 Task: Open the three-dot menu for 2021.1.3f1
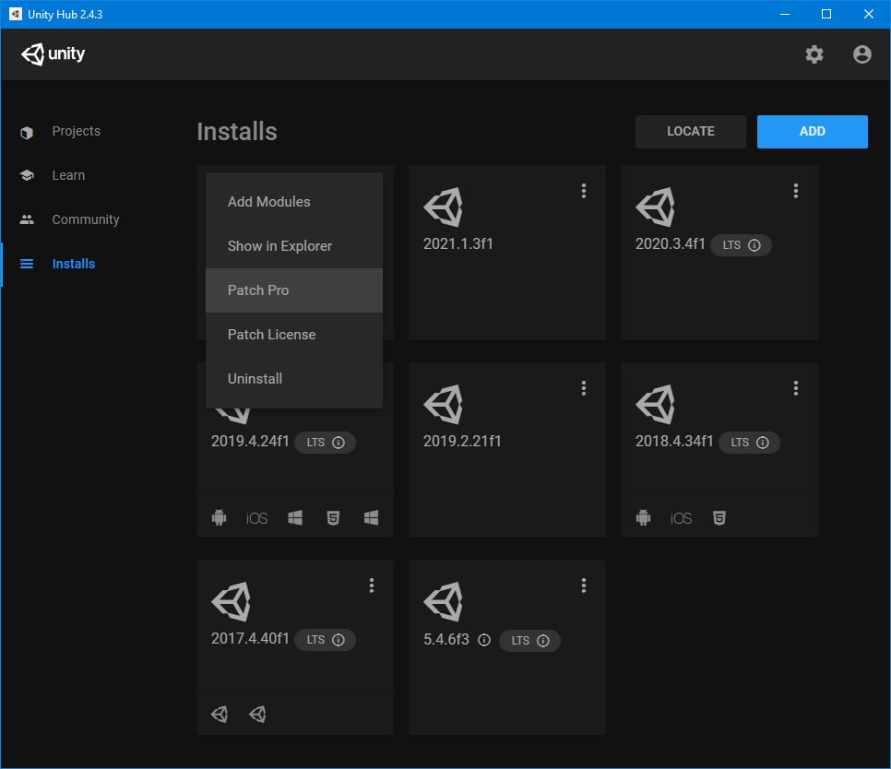[x=583, y=191]
